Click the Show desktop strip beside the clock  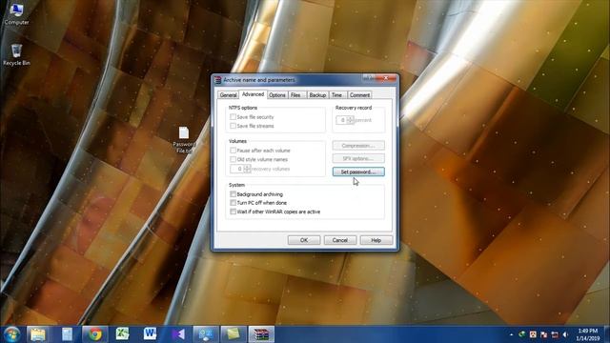(607, 334)
